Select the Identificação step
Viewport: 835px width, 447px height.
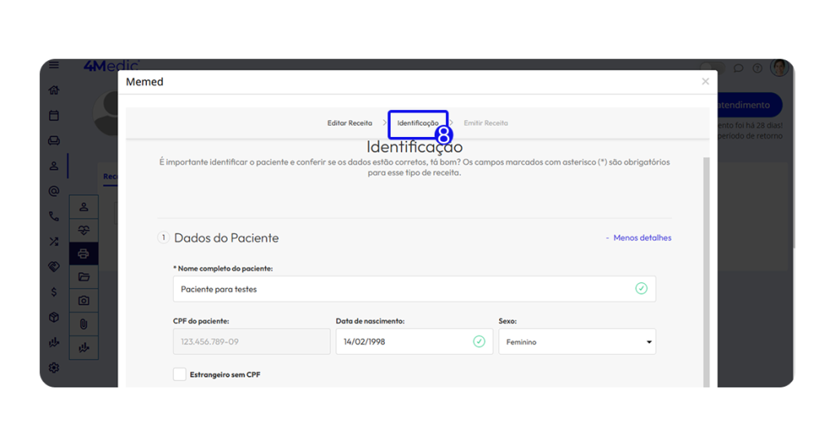417,123
